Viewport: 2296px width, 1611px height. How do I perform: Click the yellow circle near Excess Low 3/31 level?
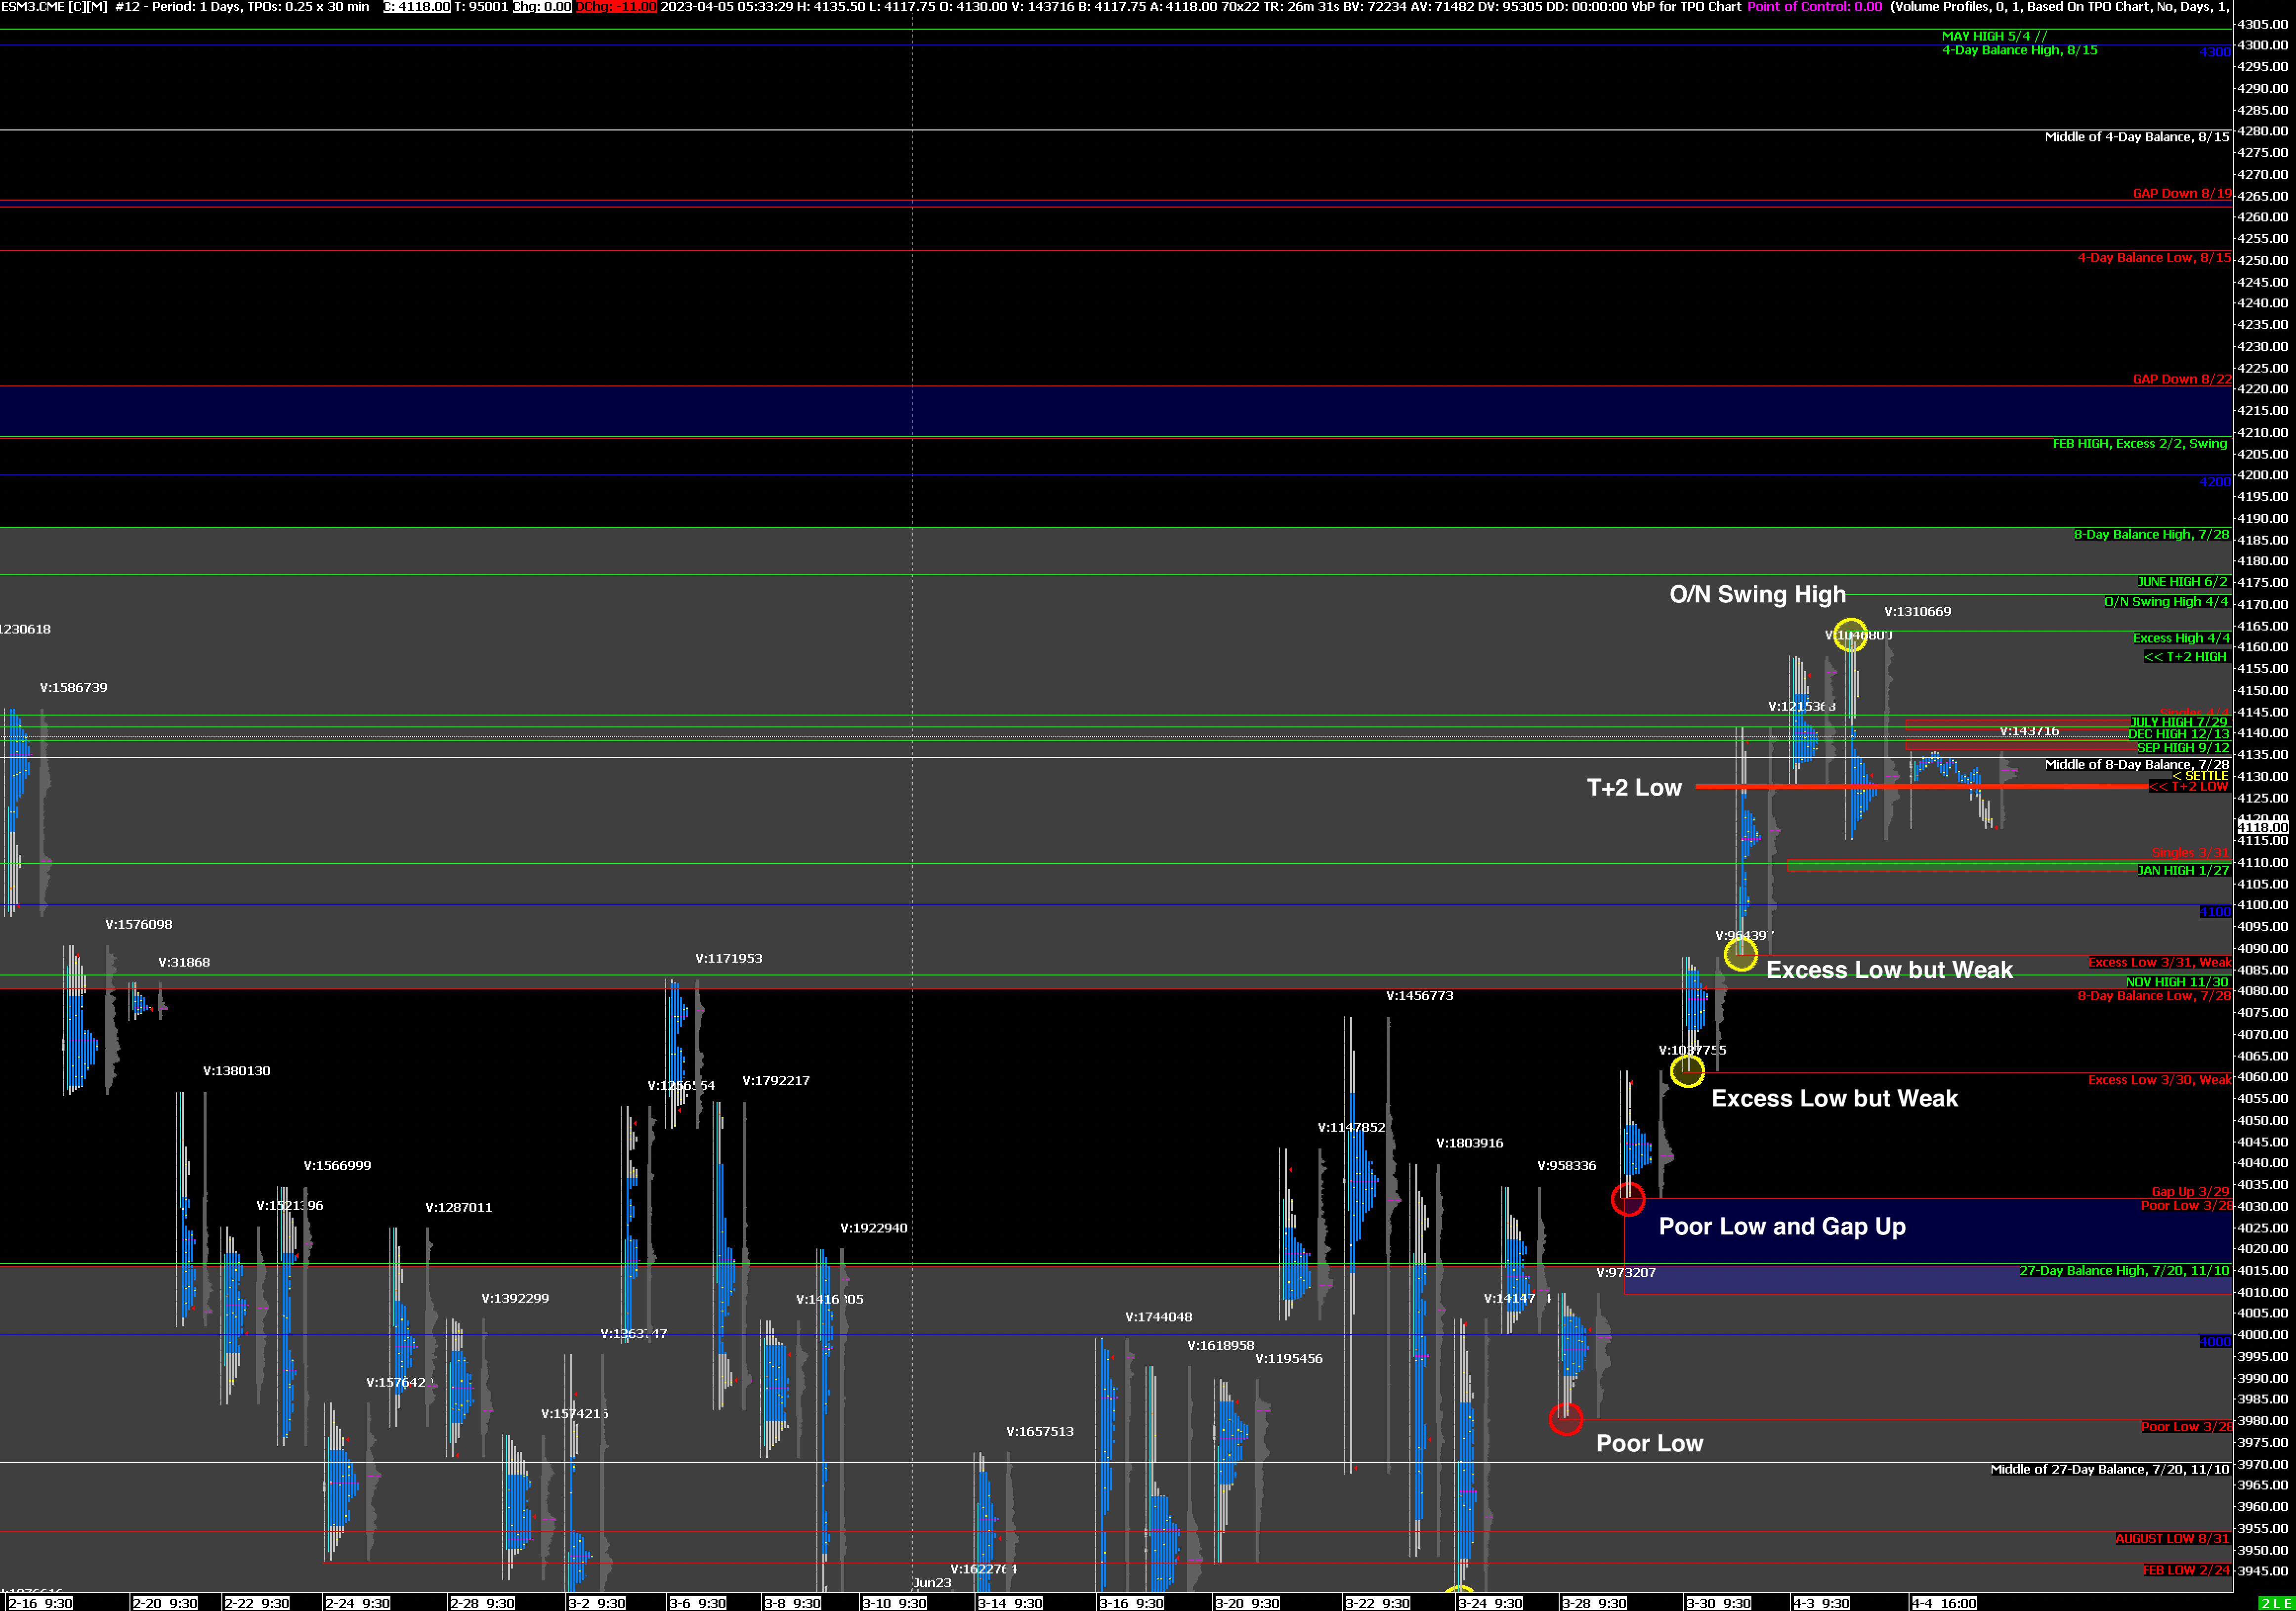coord(1740,954)
